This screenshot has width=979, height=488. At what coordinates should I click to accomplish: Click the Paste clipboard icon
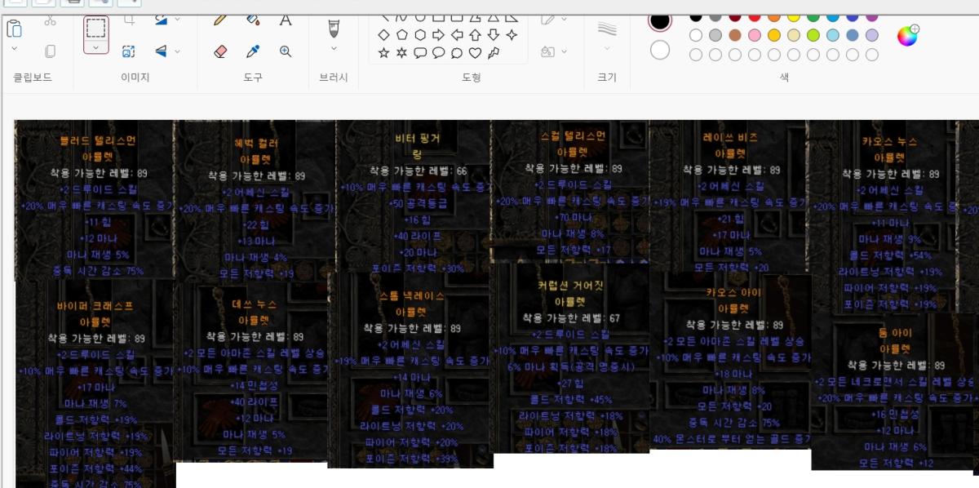14,29
